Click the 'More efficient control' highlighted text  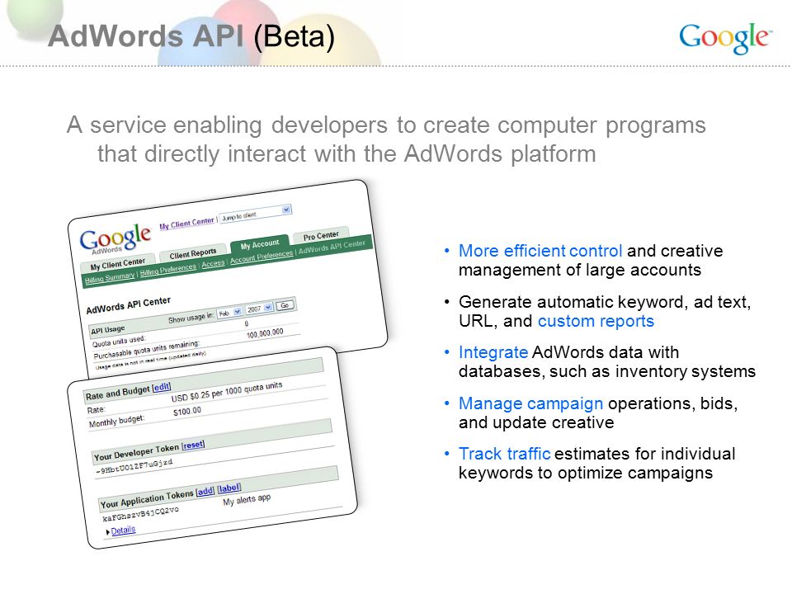pos(540,251)
